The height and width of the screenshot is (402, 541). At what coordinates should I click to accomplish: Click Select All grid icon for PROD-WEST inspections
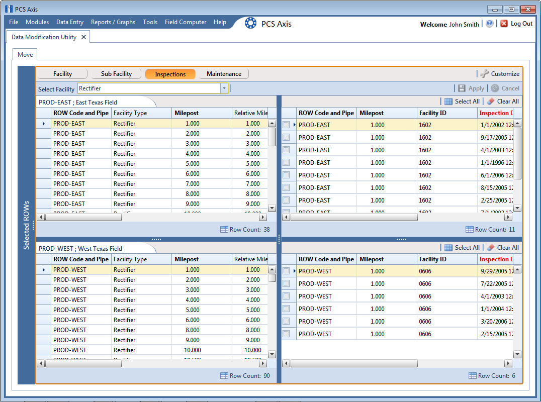[x=448, y=248]
